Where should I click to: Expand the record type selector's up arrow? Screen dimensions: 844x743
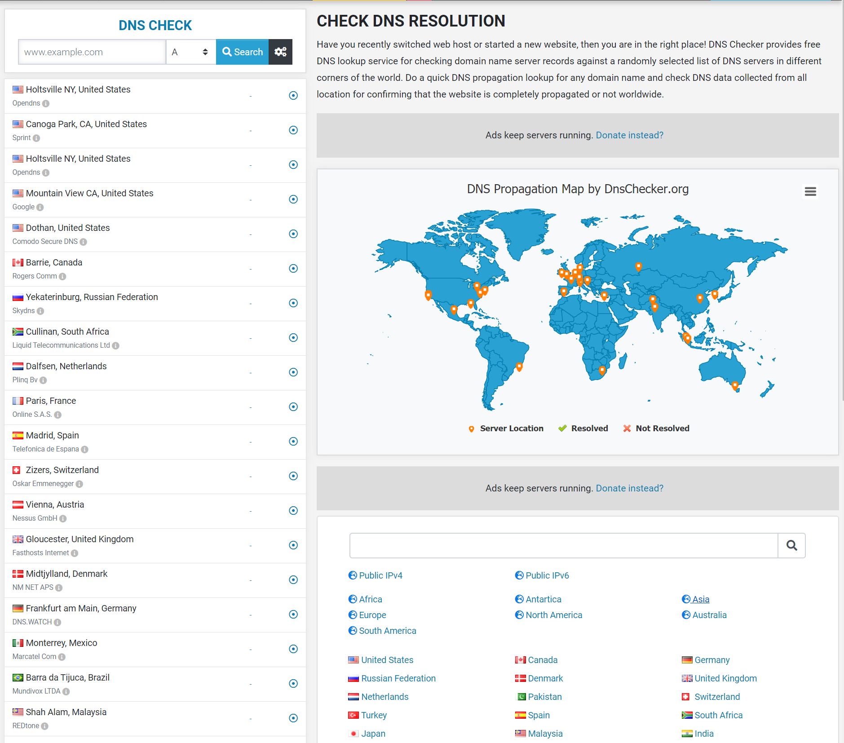tap(206, 49)
